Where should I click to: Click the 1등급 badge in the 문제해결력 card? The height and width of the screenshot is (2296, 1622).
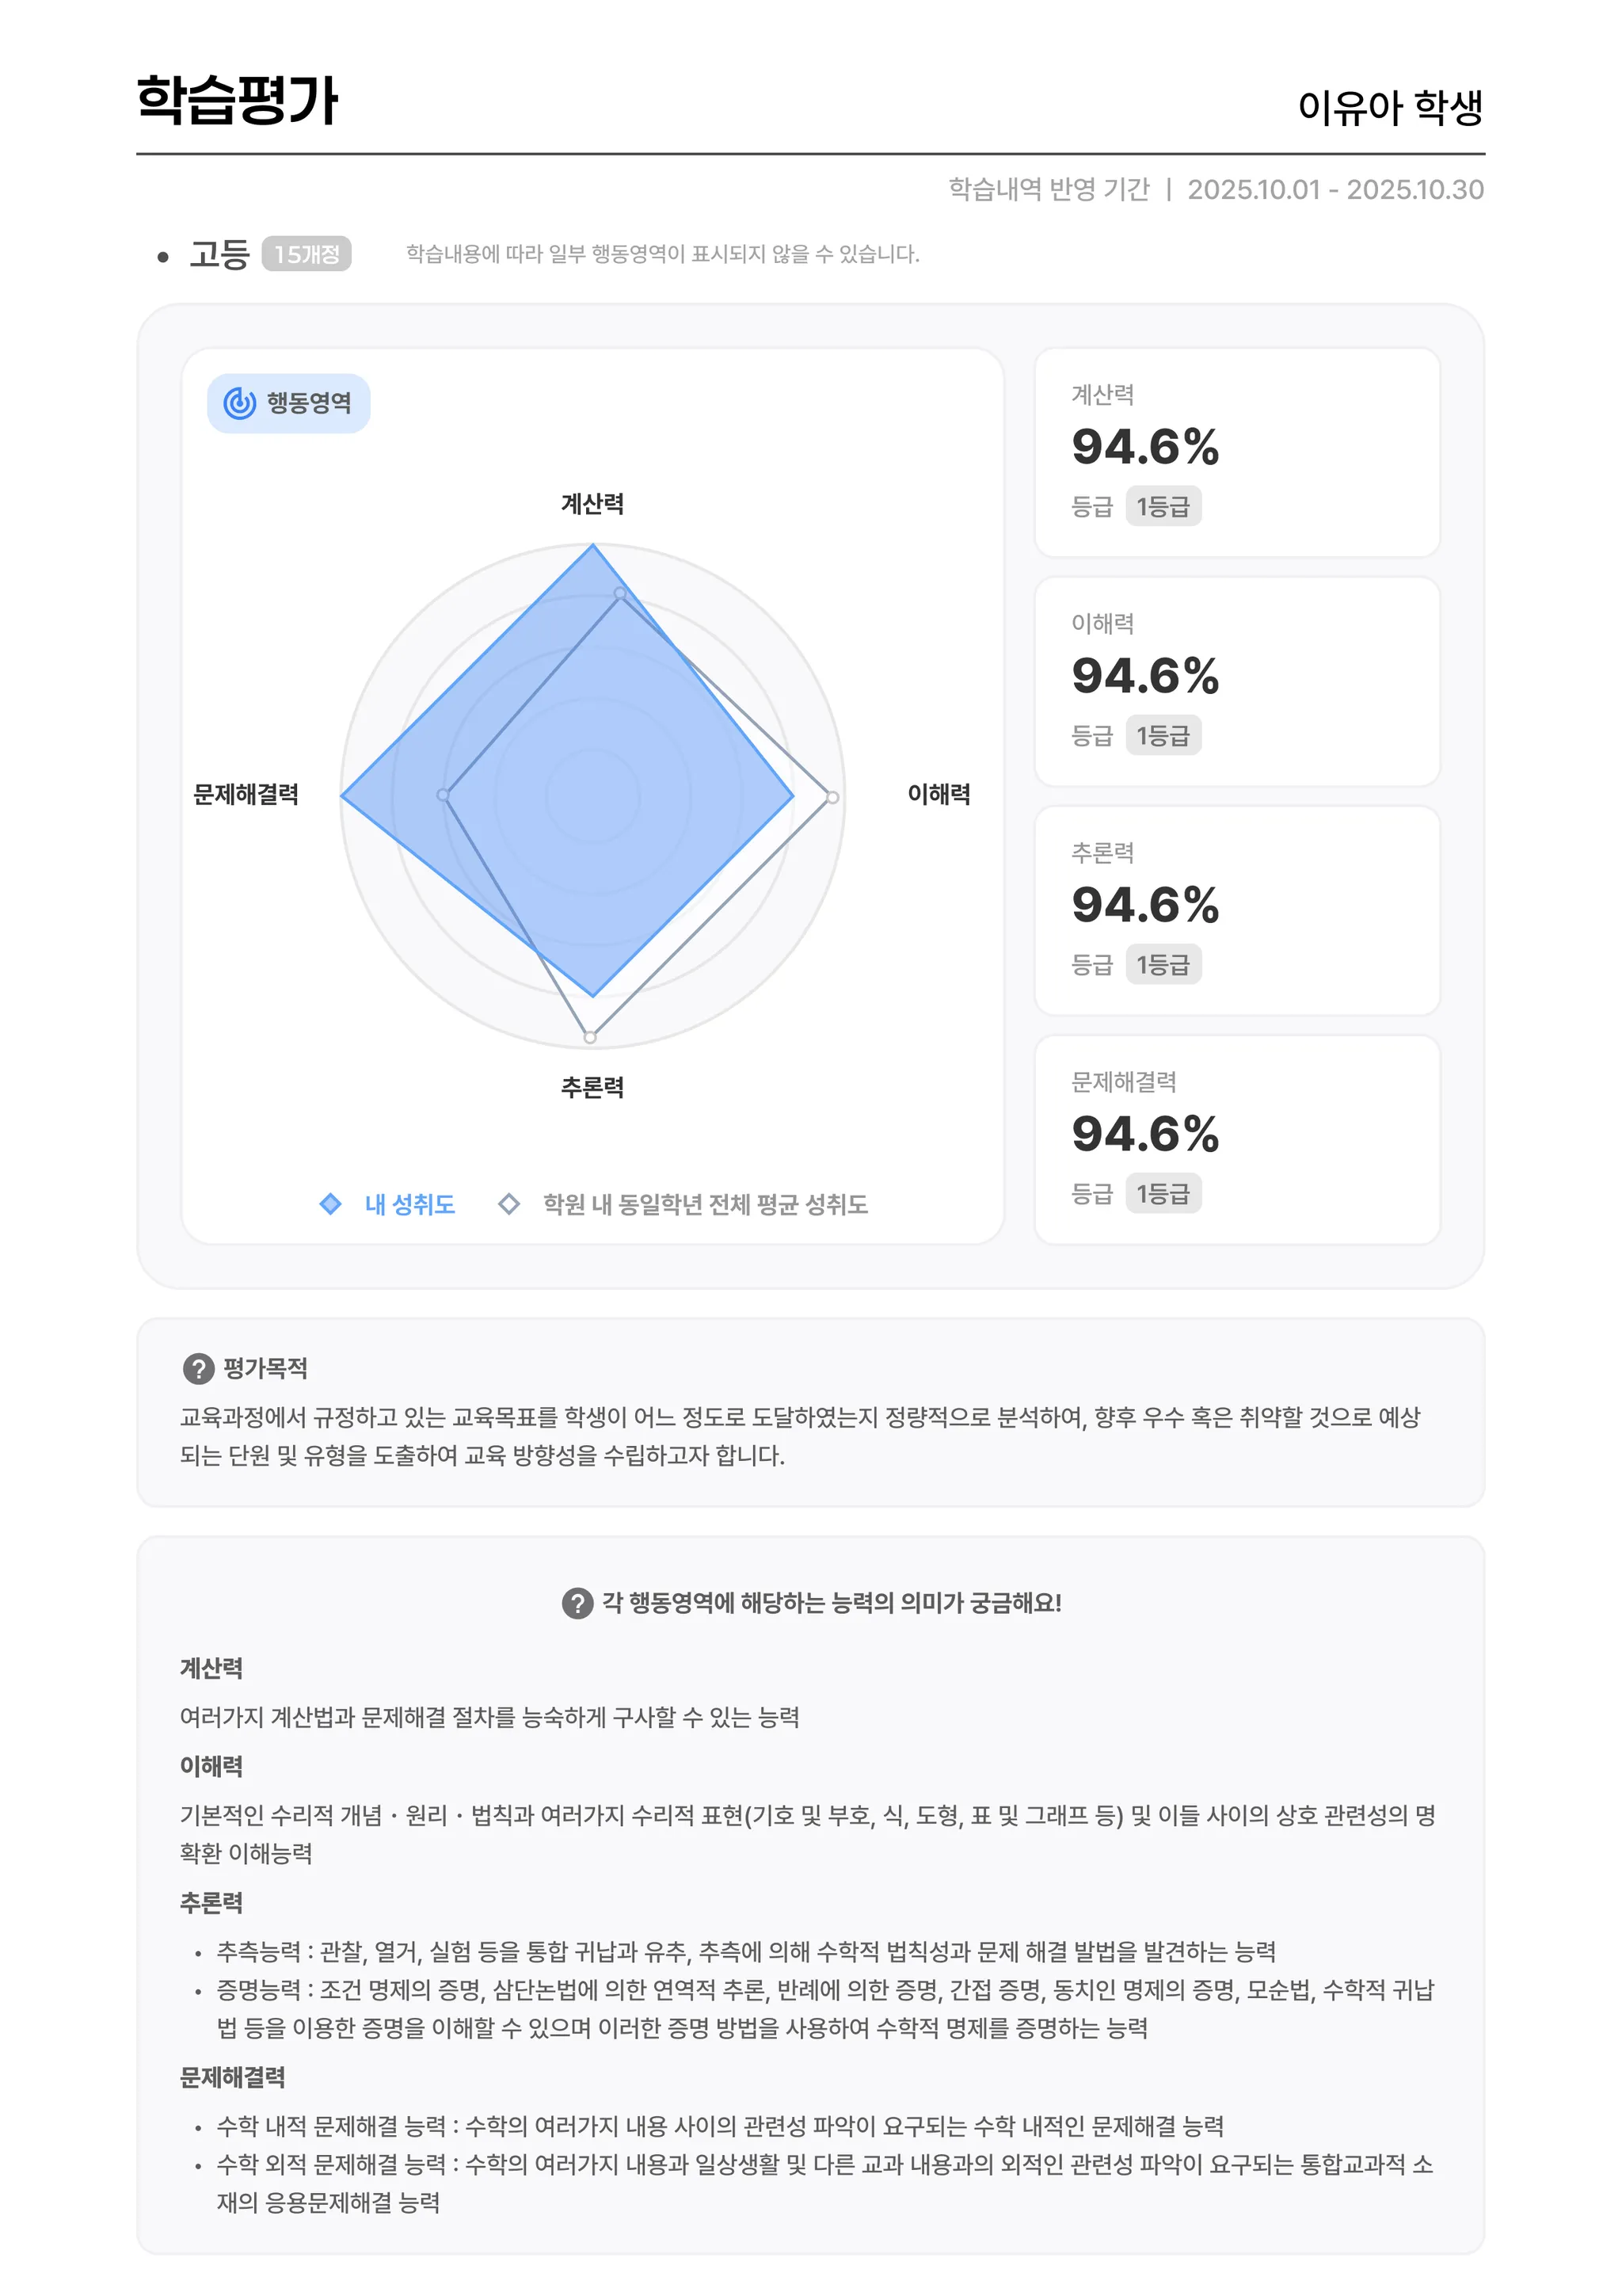[x=1163, y=1194]
